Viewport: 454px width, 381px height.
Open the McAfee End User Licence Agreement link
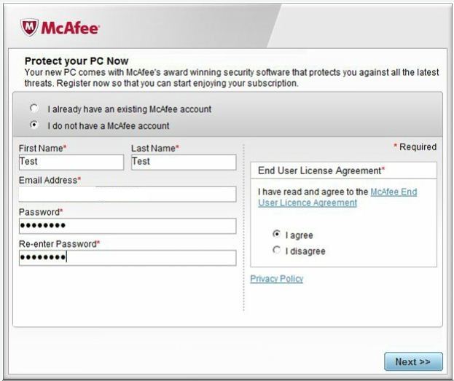click(x=337, y=197)
